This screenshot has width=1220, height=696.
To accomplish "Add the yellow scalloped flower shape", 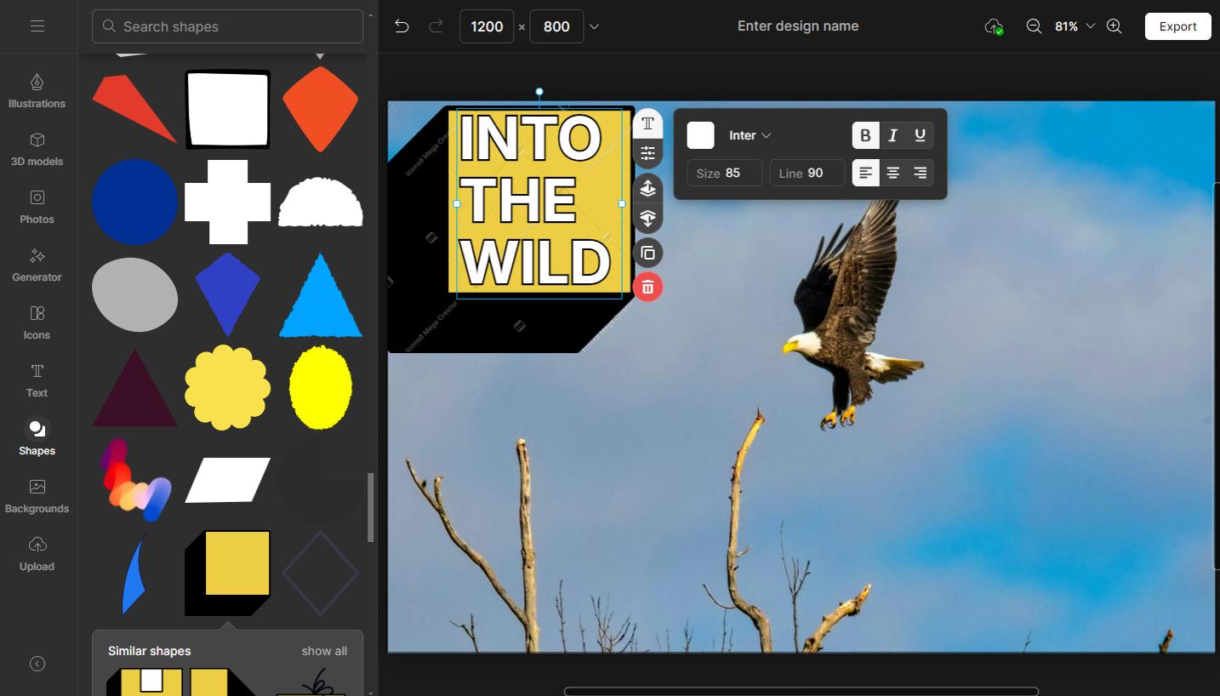I will [227, 387].
